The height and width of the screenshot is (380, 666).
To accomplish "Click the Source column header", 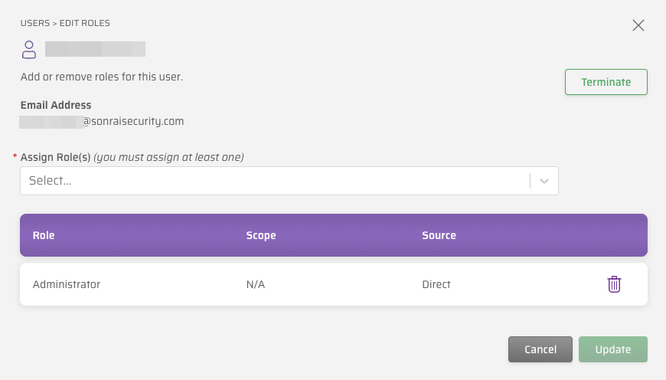I will coord(439,235).
